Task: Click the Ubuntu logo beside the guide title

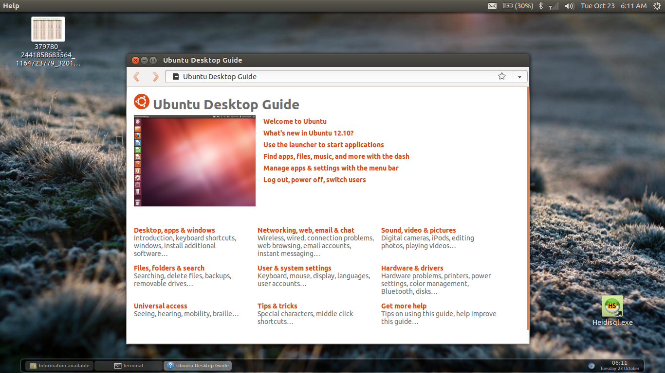Action: pyautogui.click(x=142, y=102)
